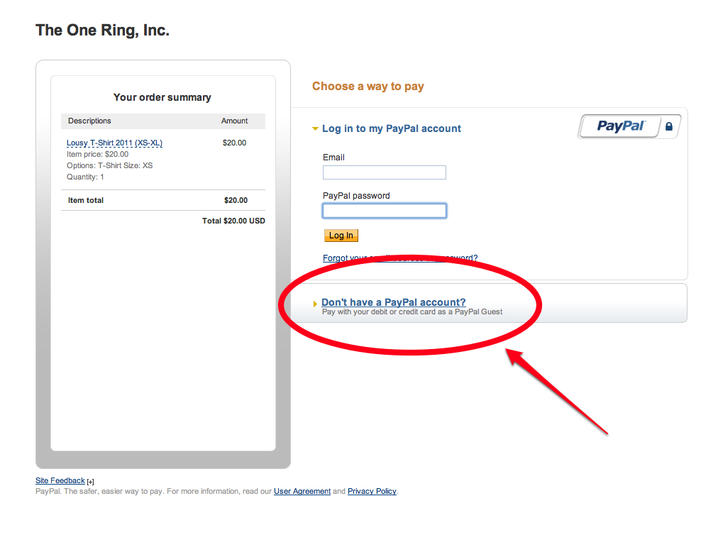Click the Amount column header

[234, 121]
